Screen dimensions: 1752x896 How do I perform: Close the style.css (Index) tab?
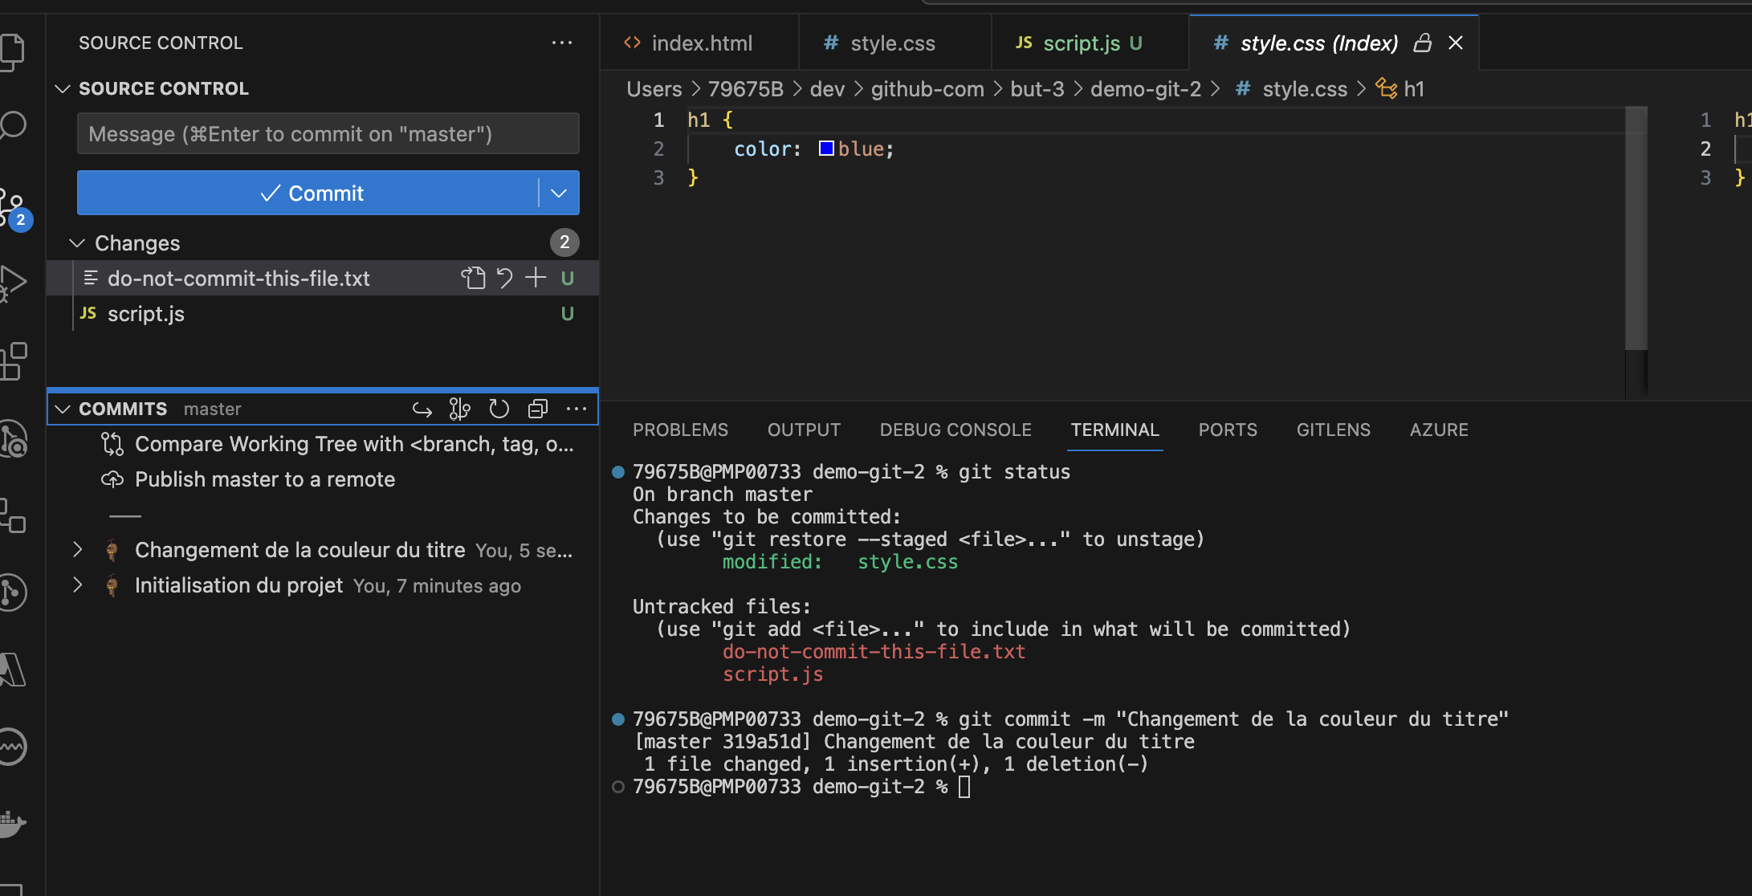(1456, 43)
